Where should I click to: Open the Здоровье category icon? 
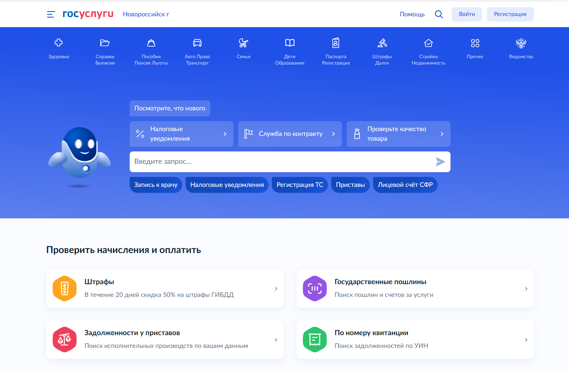tap(59, 43)
